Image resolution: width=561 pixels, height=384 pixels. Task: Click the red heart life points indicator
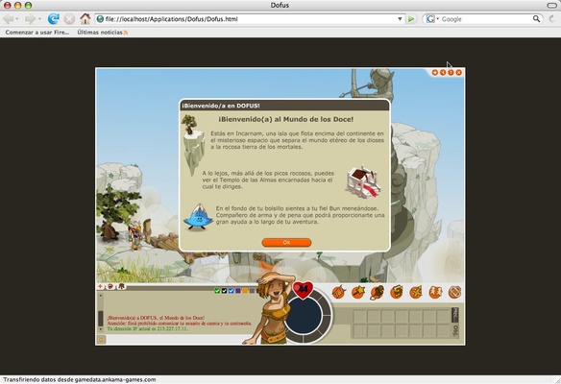(x=303, y=289)
